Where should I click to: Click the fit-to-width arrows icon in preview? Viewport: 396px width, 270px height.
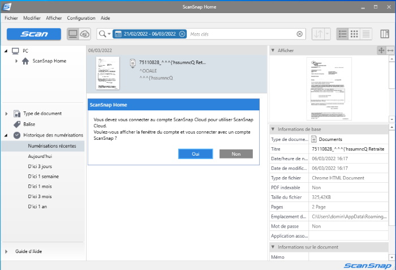390,50
